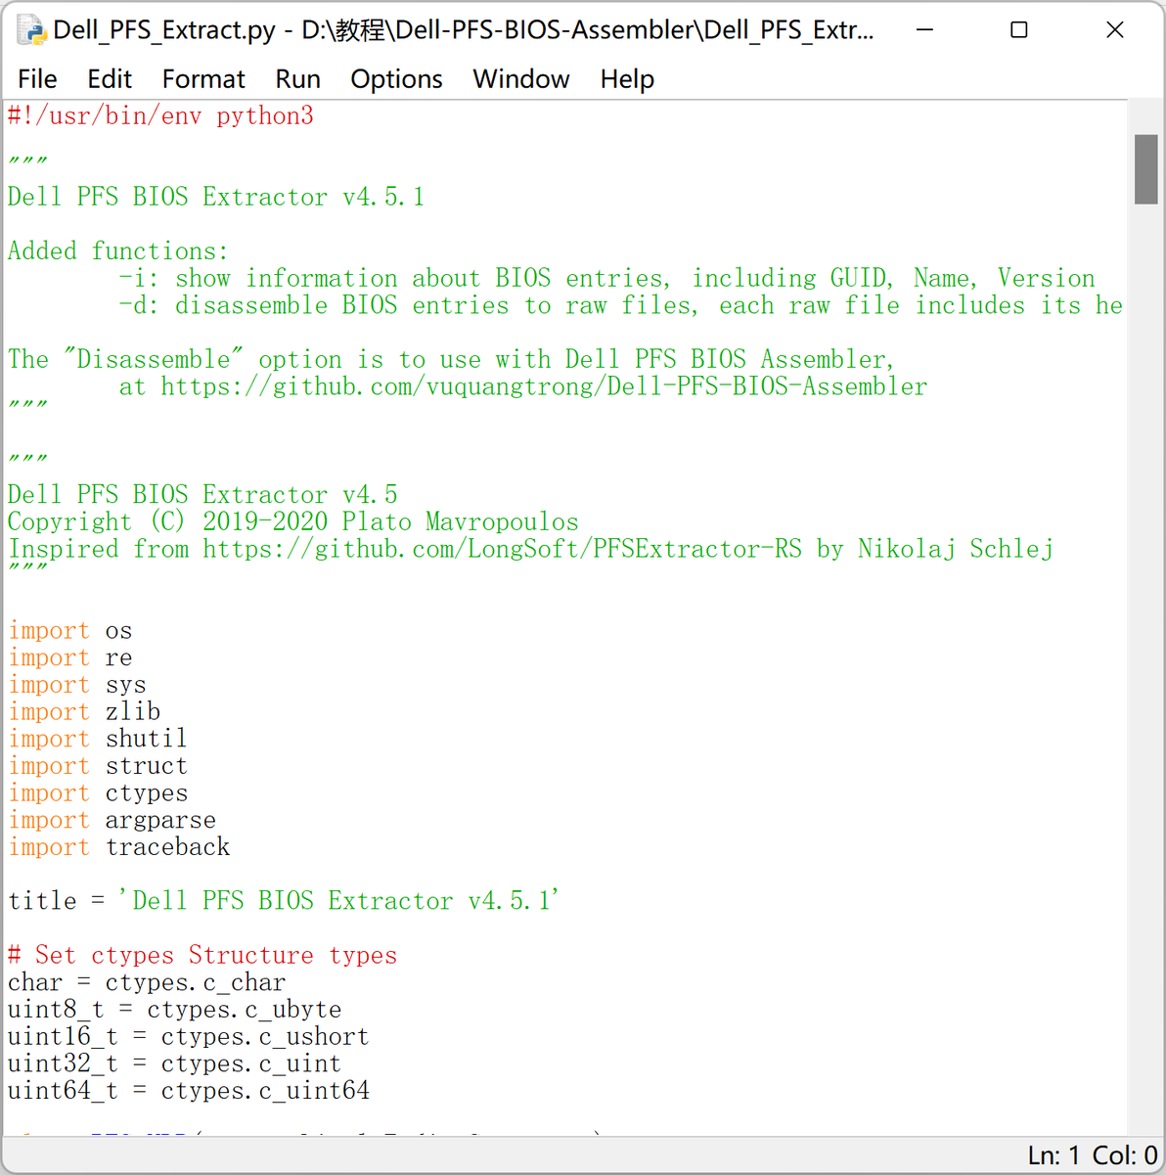Open the Help menu
1166x1175 pixels.
point(627,78)
